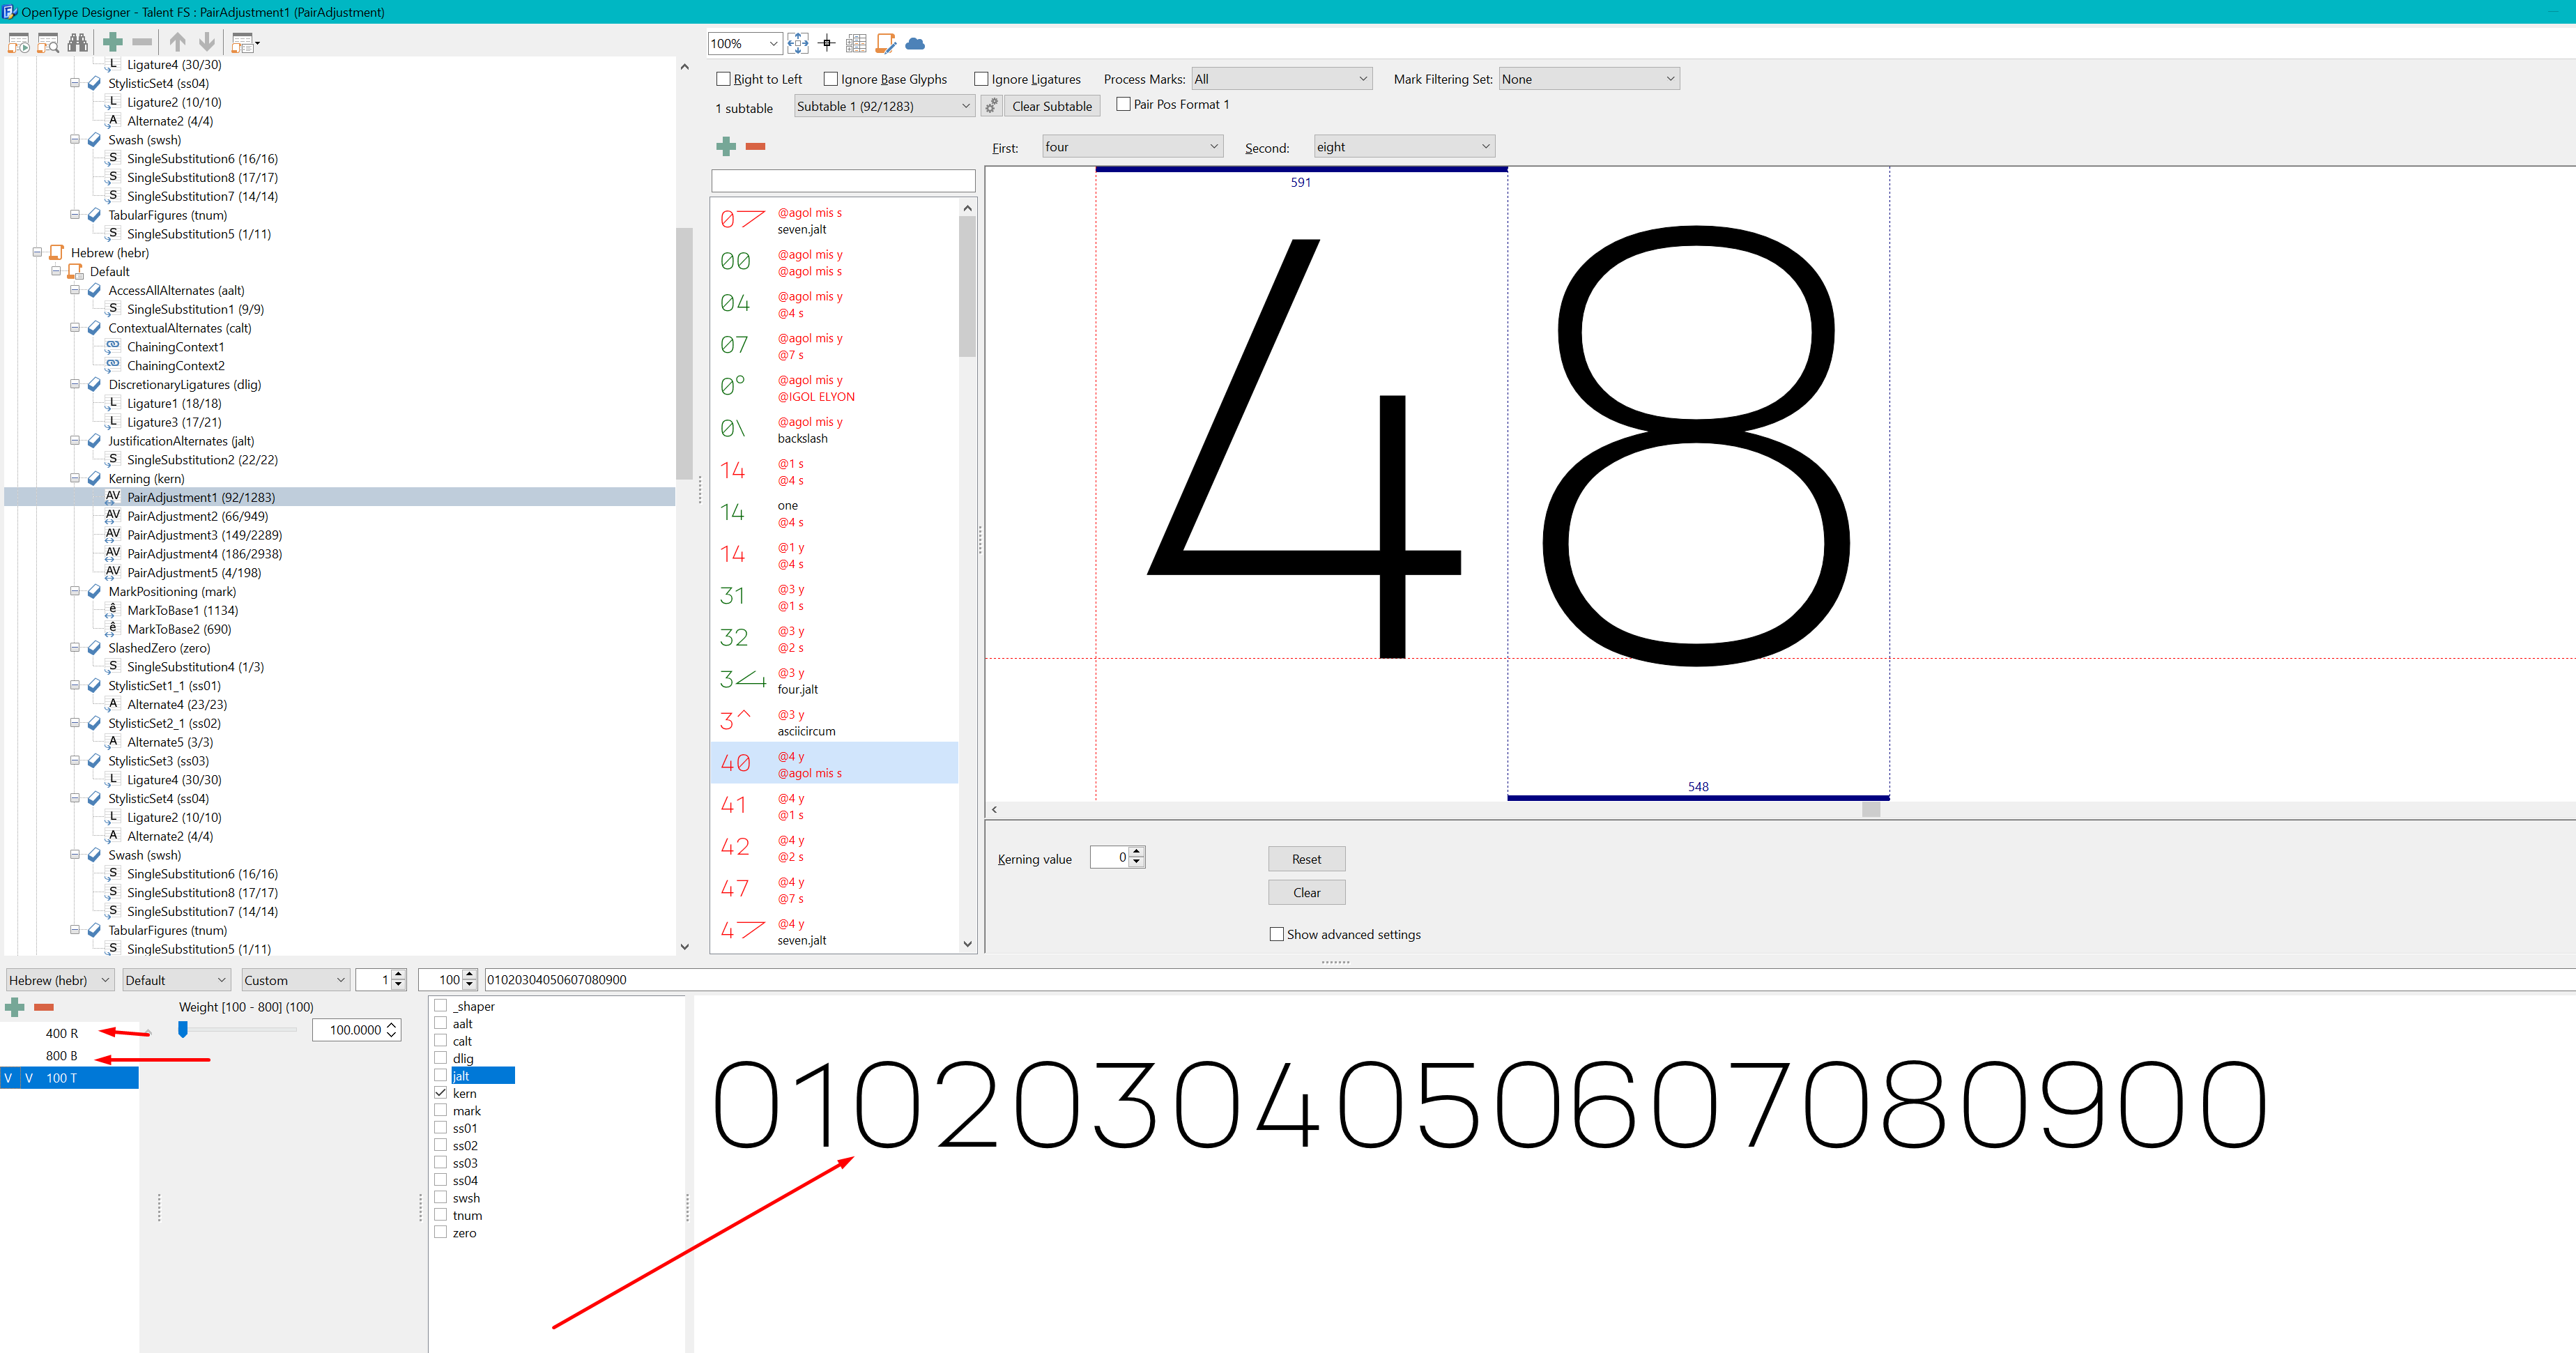Open the Process Marks dropdown
2576x1353 pixels.
click(x=1281, y=79)
